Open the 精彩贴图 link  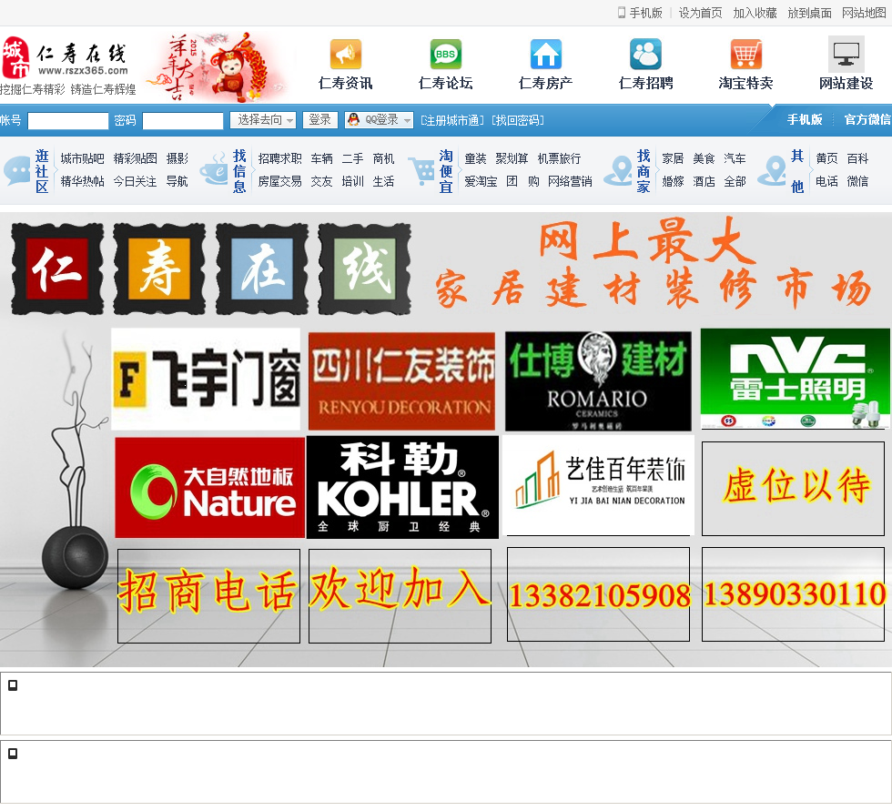136,158
